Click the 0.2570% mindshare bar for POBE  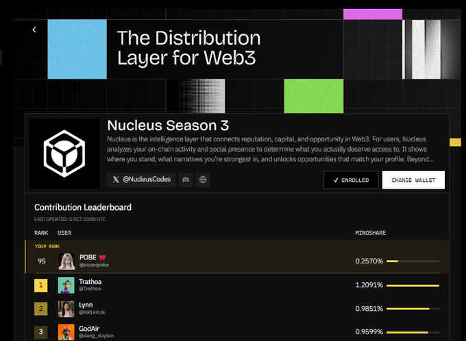(413, 261)
